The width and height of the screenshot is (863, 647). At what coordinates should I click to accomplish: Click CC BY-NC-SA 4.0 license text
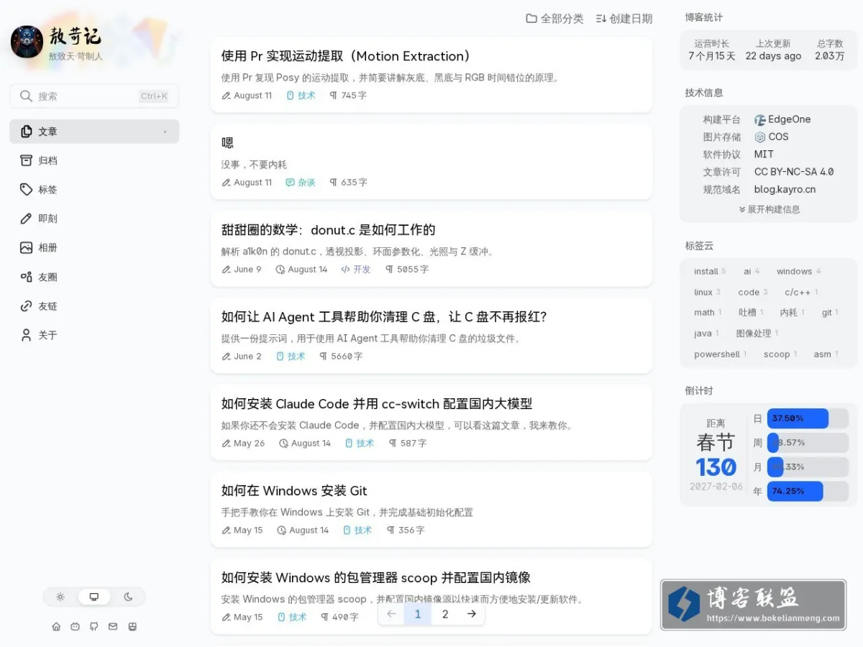(794, 173)
